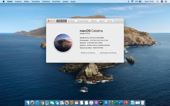The height and width of the screenshot is (106, 170).
Task: Open the Wi-Fi status menu
Action: click(132, 2)
